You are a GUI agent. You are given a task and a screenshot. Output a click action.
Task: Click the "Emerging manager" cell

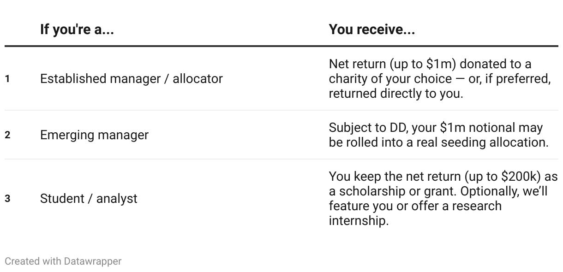click(94, 135)
